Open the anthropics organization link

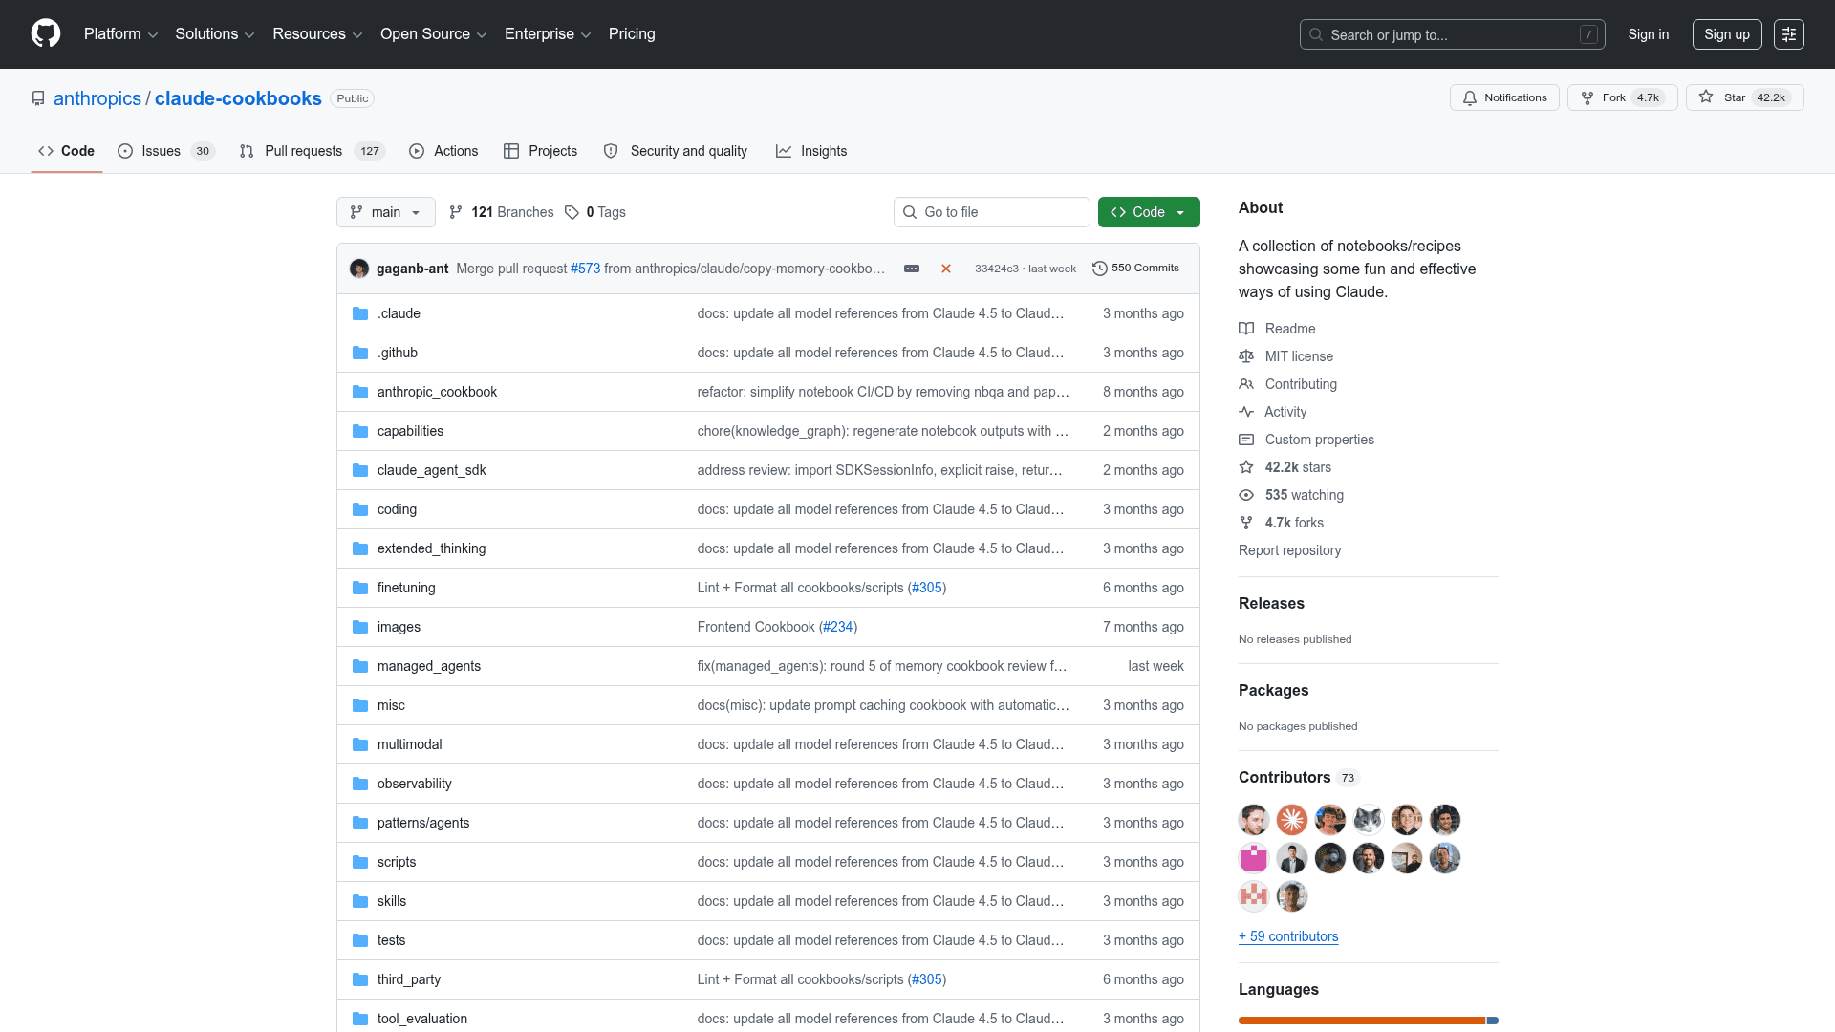[x=97, y=98]
